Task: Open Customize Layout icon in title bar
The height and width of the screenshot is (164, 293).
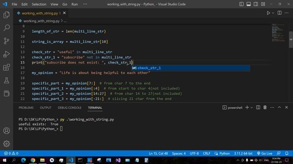Action: (x=263, y=4)
